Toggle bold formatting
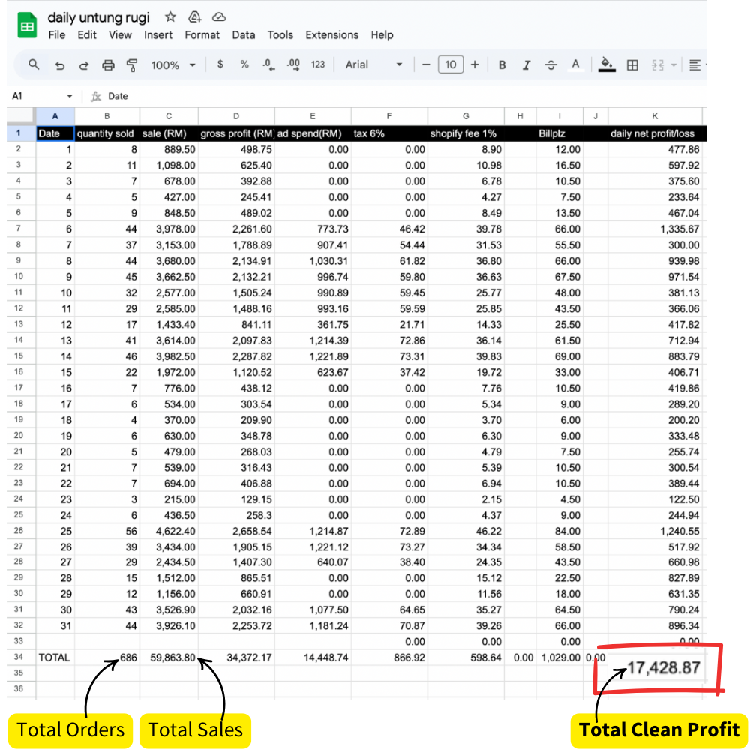Screen dimensions: 750x750 pyautogui.click(x=502, y=65)
